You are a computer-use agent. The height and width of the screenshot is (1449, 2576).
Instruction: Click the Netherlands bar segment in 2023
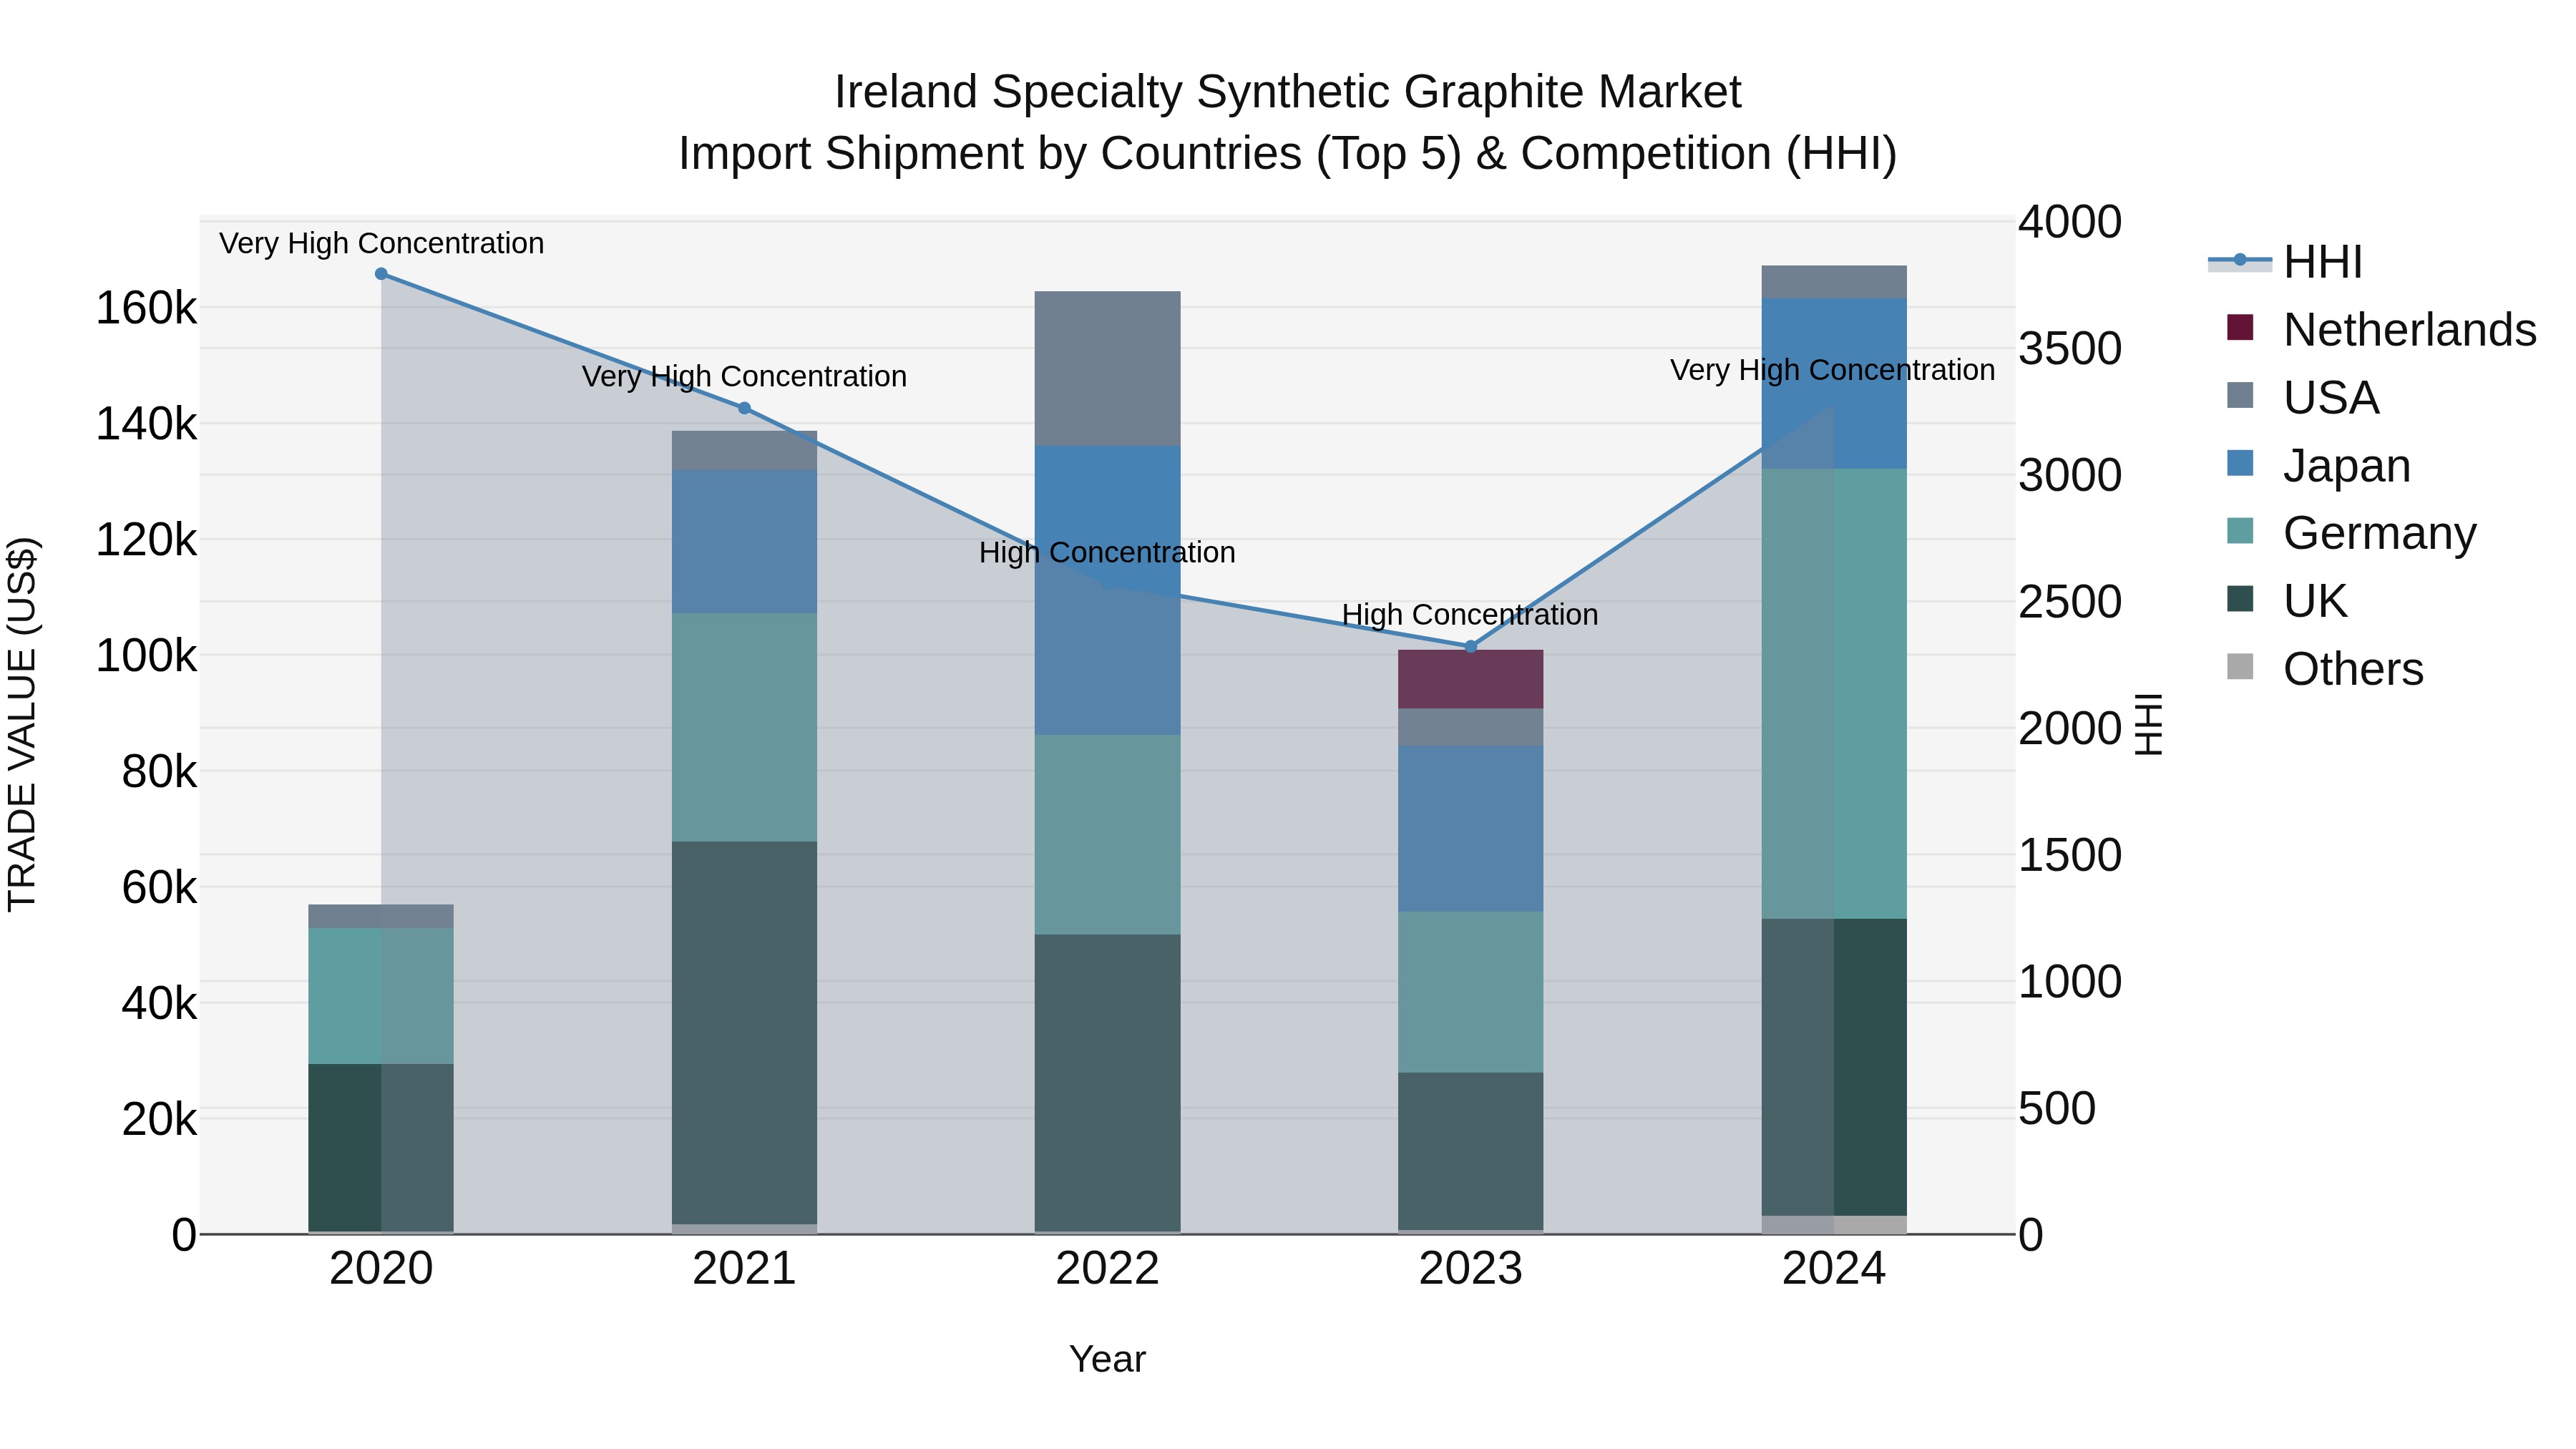(x=1471, y=679)
